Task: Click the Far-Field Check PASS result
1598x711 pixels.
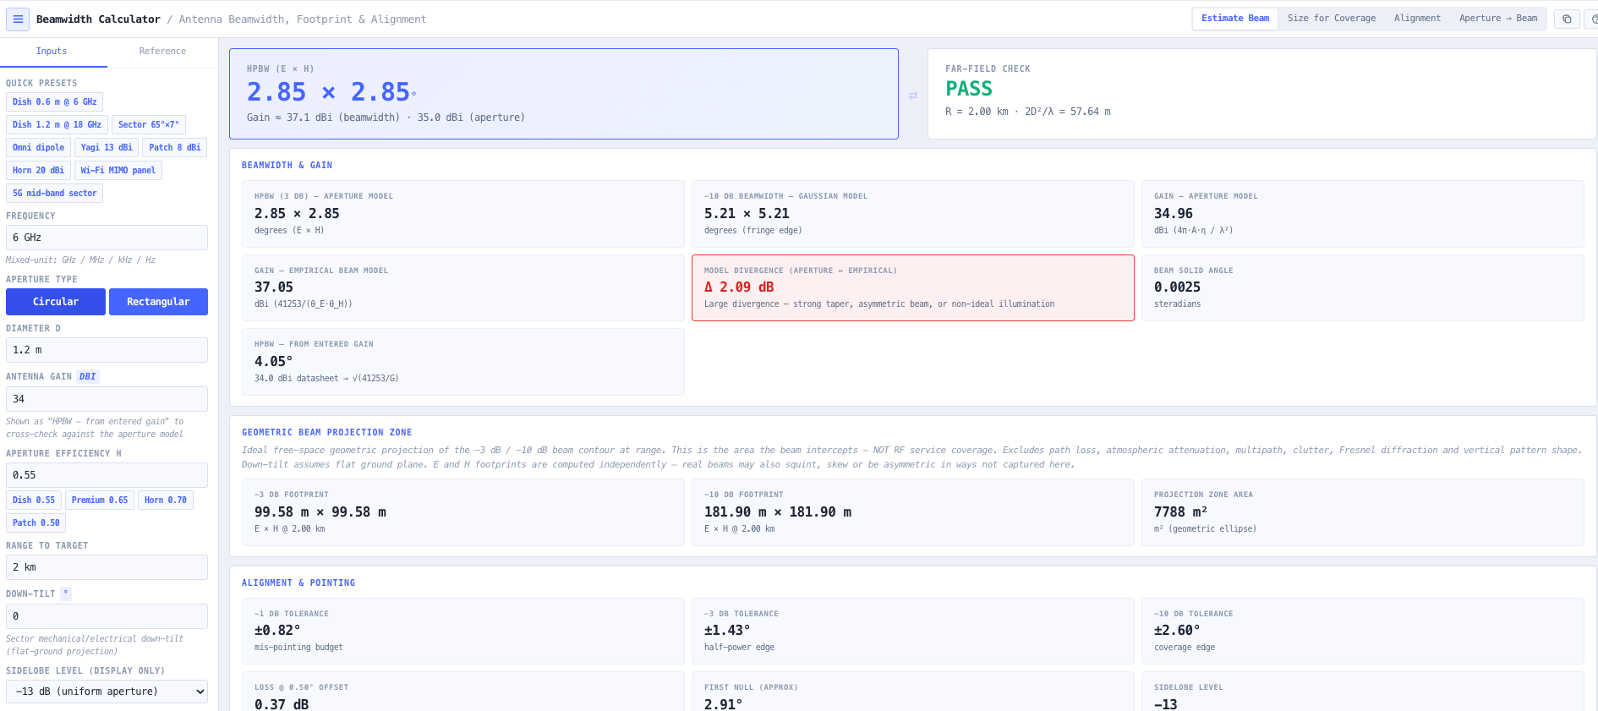Action: click(969, 89)
